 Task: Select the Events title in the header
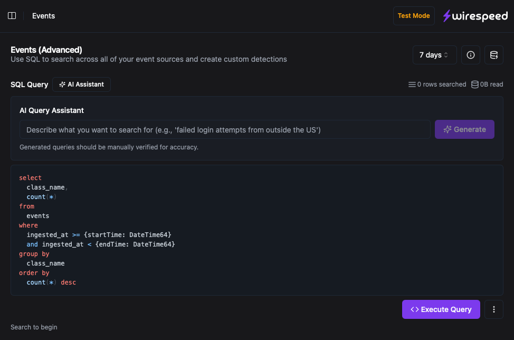(x=43, y=15)
